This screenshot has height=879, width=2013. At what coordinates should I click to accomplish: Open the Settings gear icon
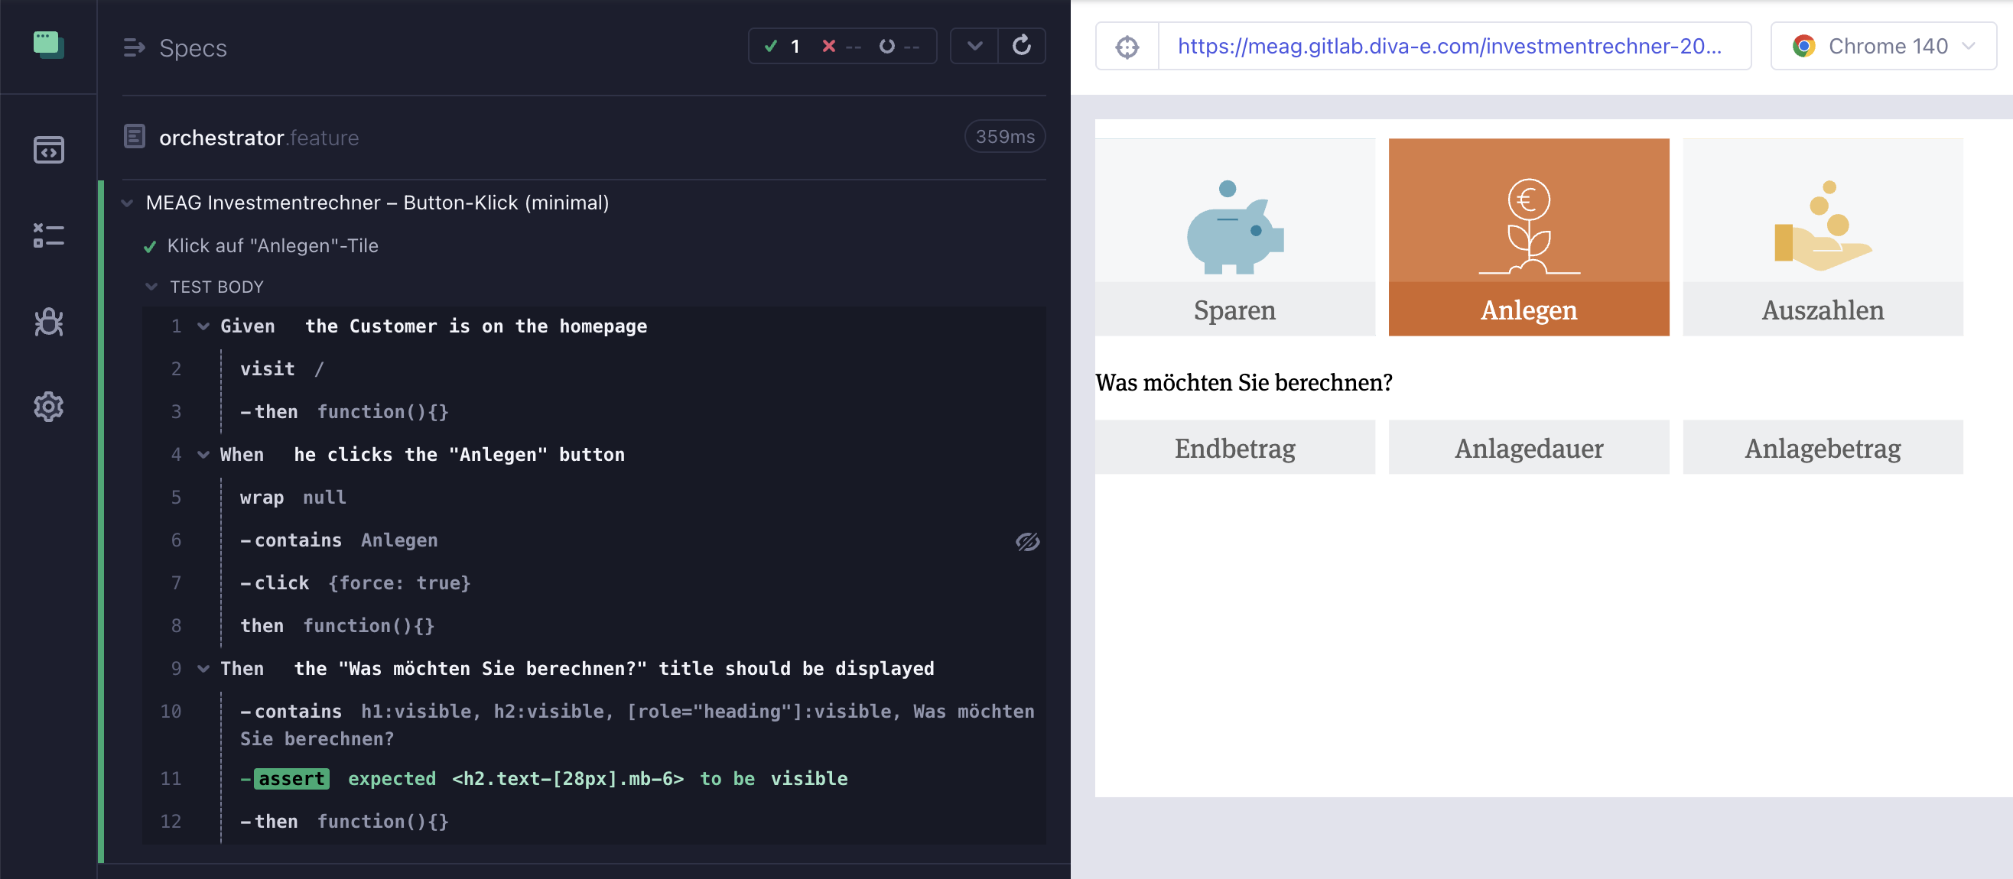pyautogui.click(x=48, y=407)
